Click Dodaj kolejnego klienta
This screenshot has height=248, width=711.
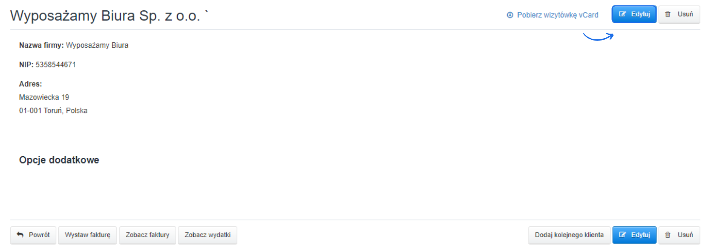point(569,235)
